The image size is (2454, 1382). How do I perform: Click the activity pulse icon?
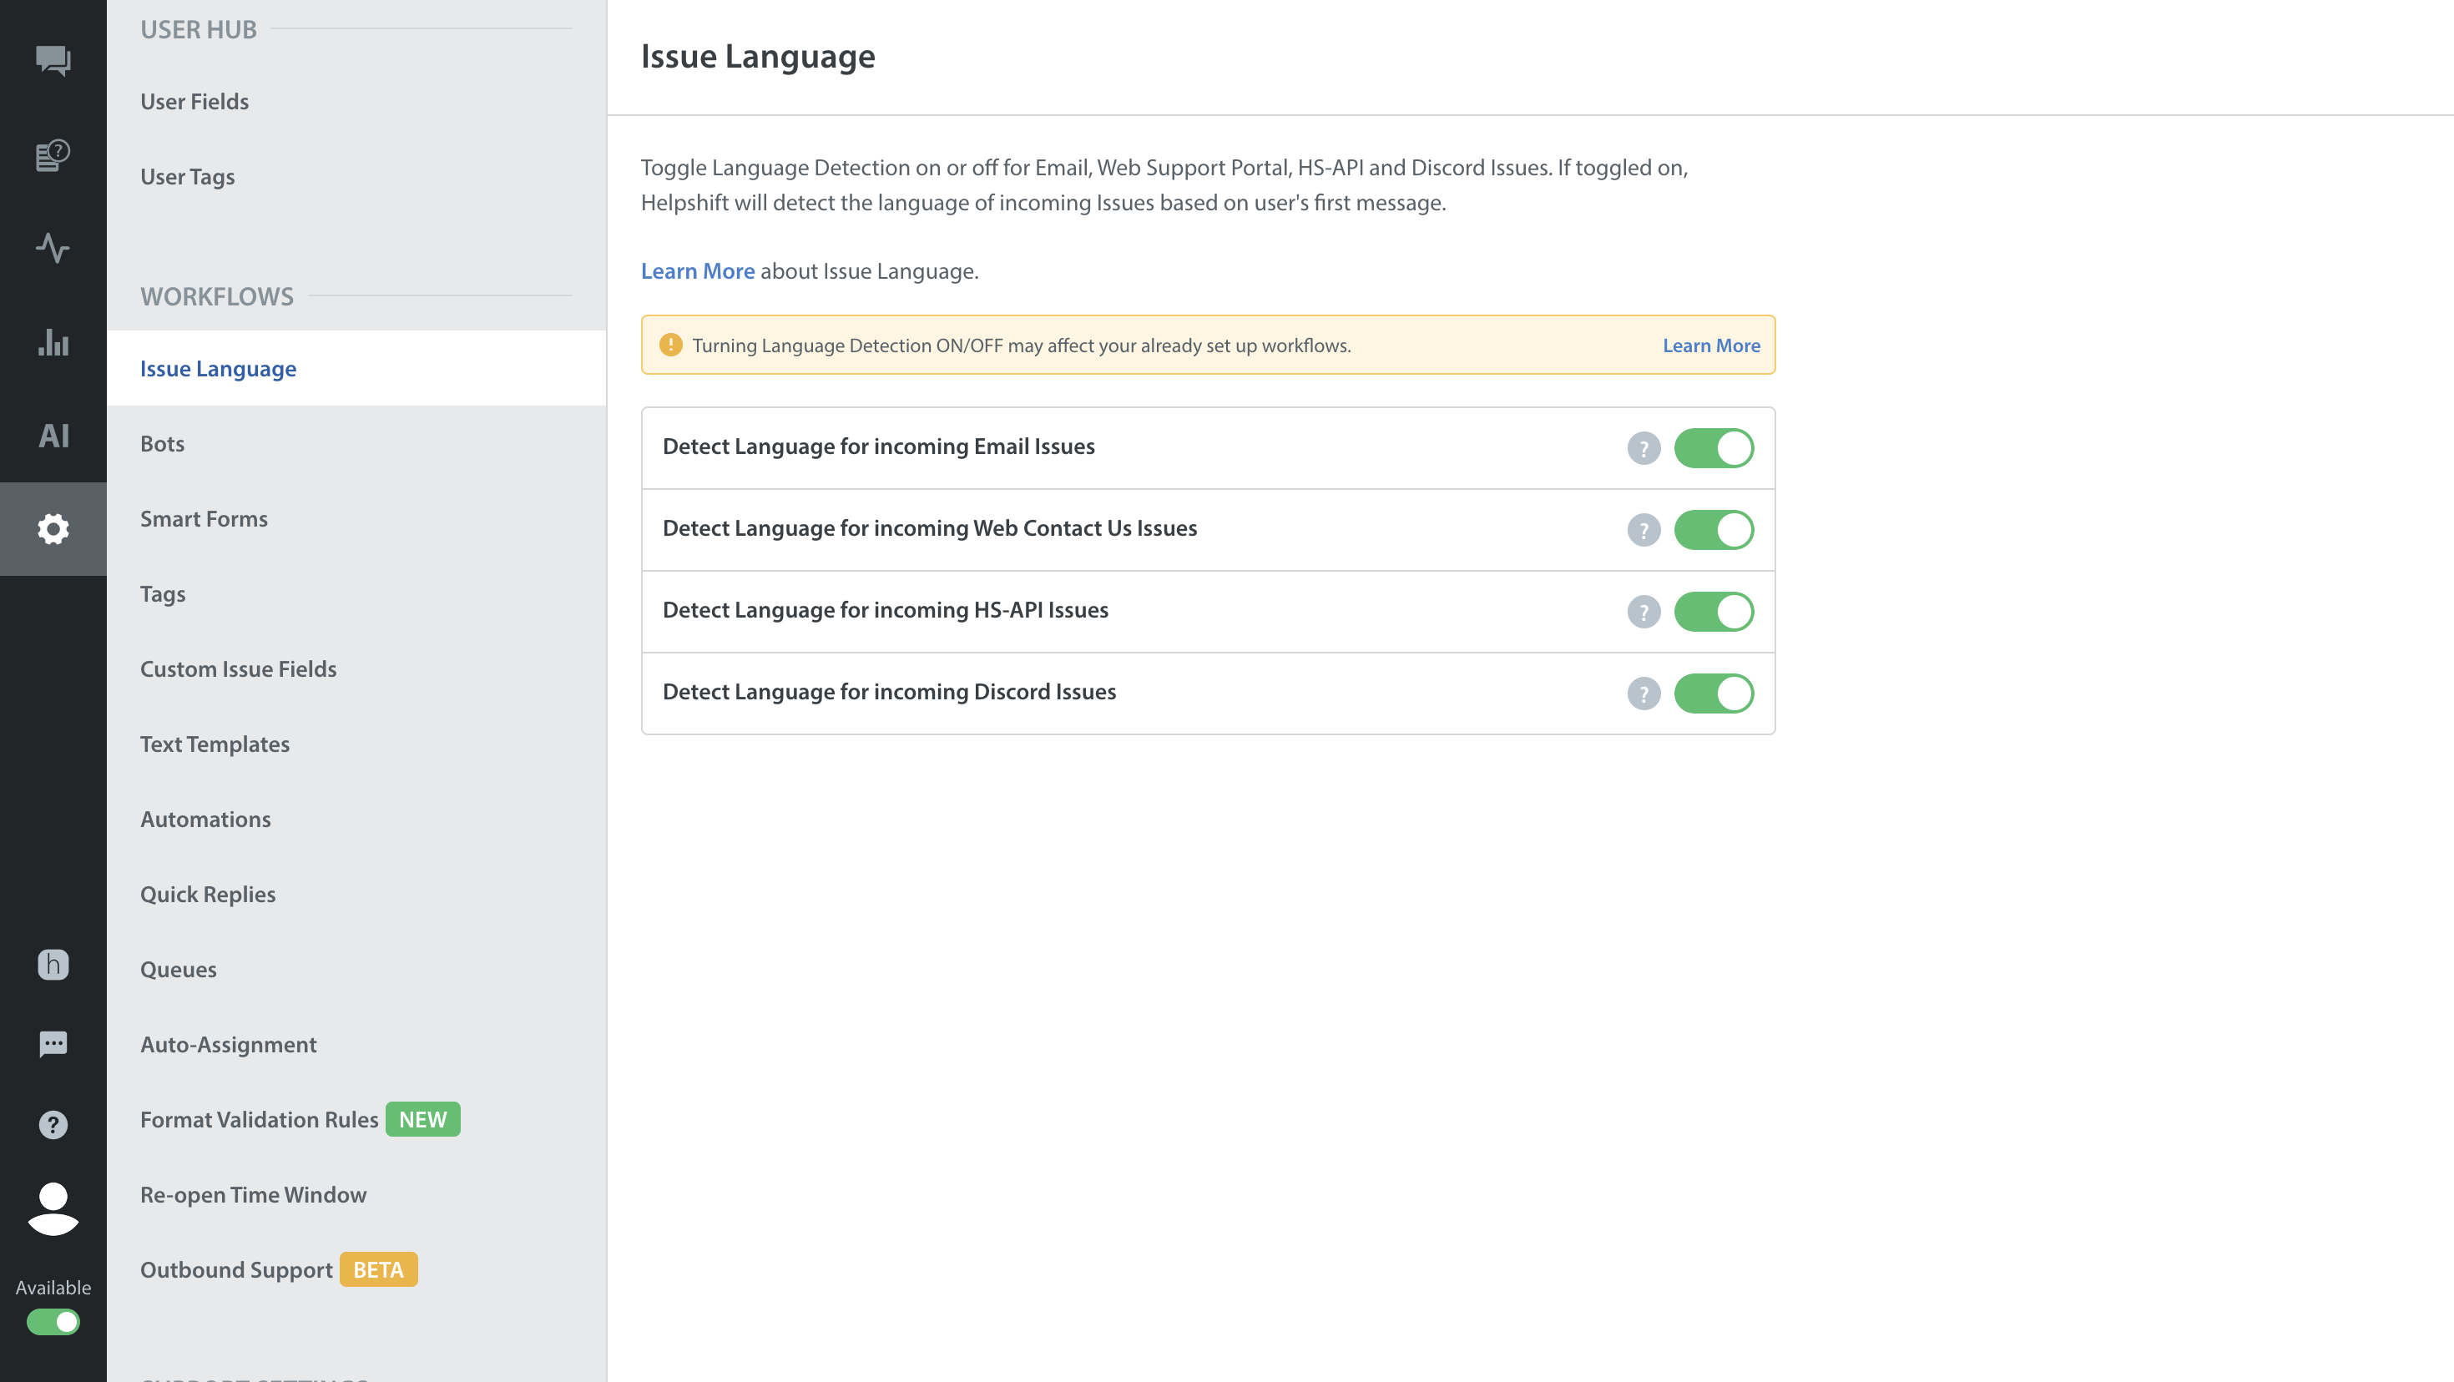point(53,248)
